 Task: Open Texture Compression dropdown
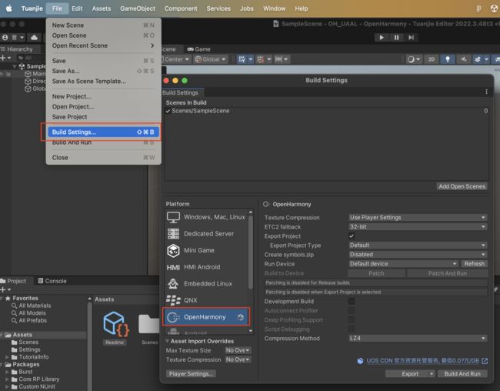tap(418, 217)
